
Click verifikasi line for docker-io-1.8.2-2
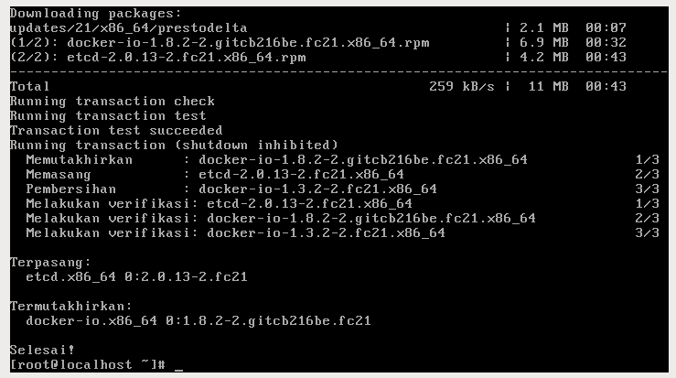342,219
